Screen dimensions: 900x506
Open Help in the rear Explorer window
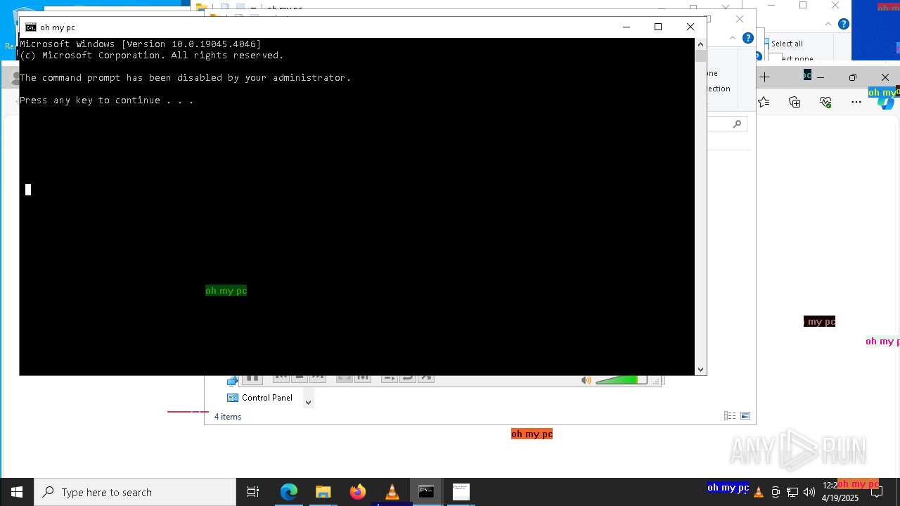pos(844,24)
